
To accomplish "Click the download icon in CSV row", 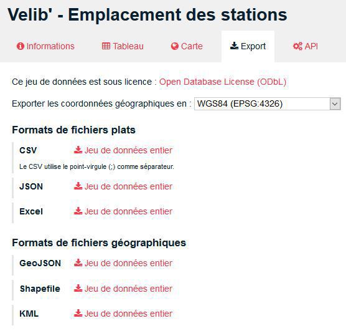I will click(x=78, y=150).
